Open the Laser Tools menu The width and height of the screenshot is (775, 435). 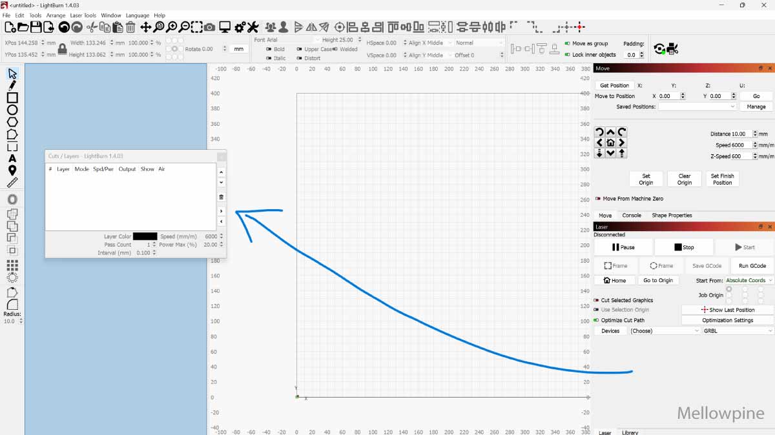(83, 15)
